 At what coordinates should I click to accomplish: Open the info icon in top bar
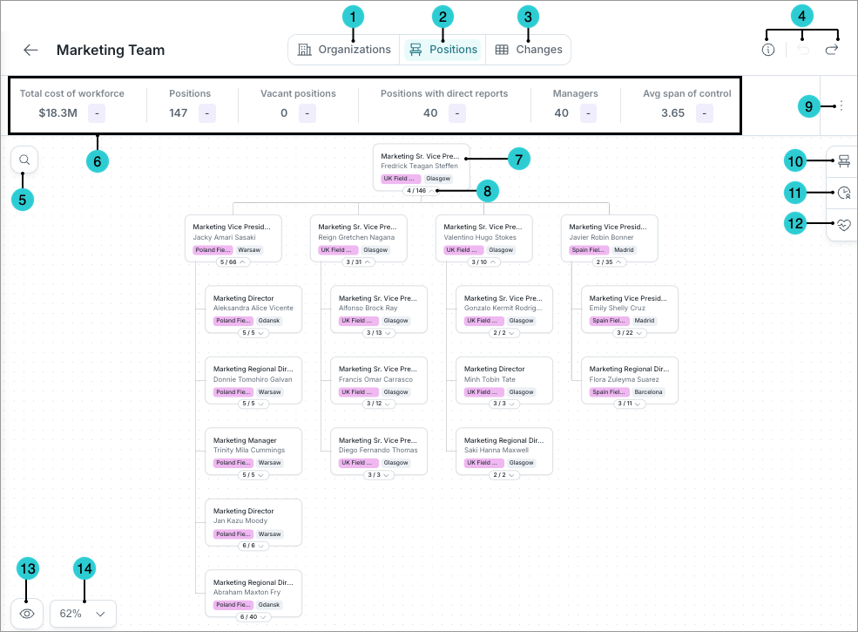[x=768, y=50]
